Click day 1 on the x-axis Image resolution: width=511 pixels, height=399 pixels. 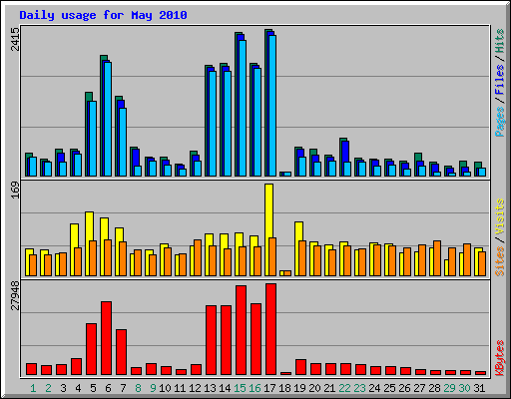coord(33,388)
